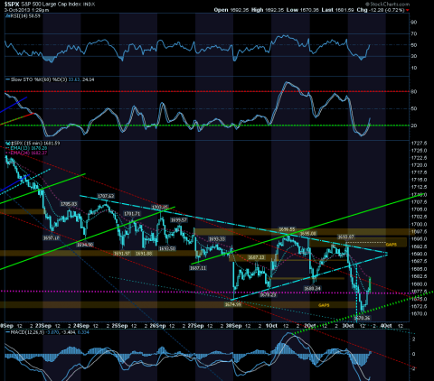Click the 1670.26 latest low label
This screenshot has height=381, width=434.
(x=363, y=318)
